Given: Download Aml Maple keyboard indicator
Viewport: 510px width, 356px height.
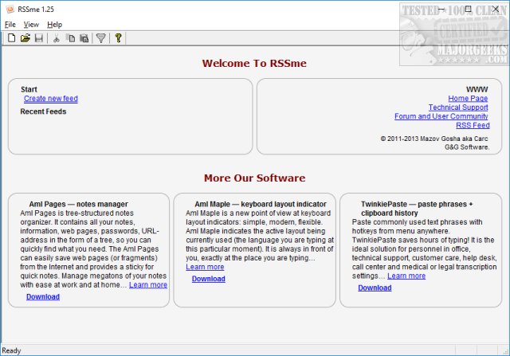Looking at the screenshot, I should (209, 279).
